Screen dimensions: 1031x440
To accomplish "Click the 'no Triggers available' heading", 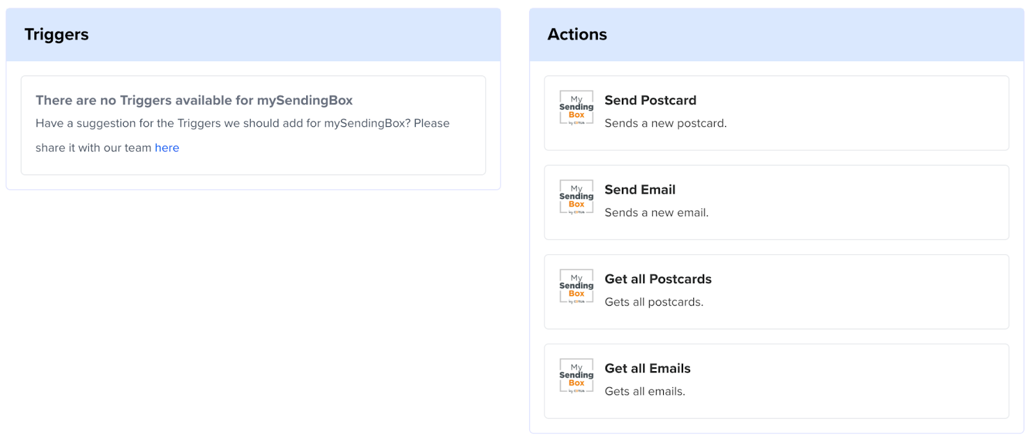I will click(x=194, y=100).
